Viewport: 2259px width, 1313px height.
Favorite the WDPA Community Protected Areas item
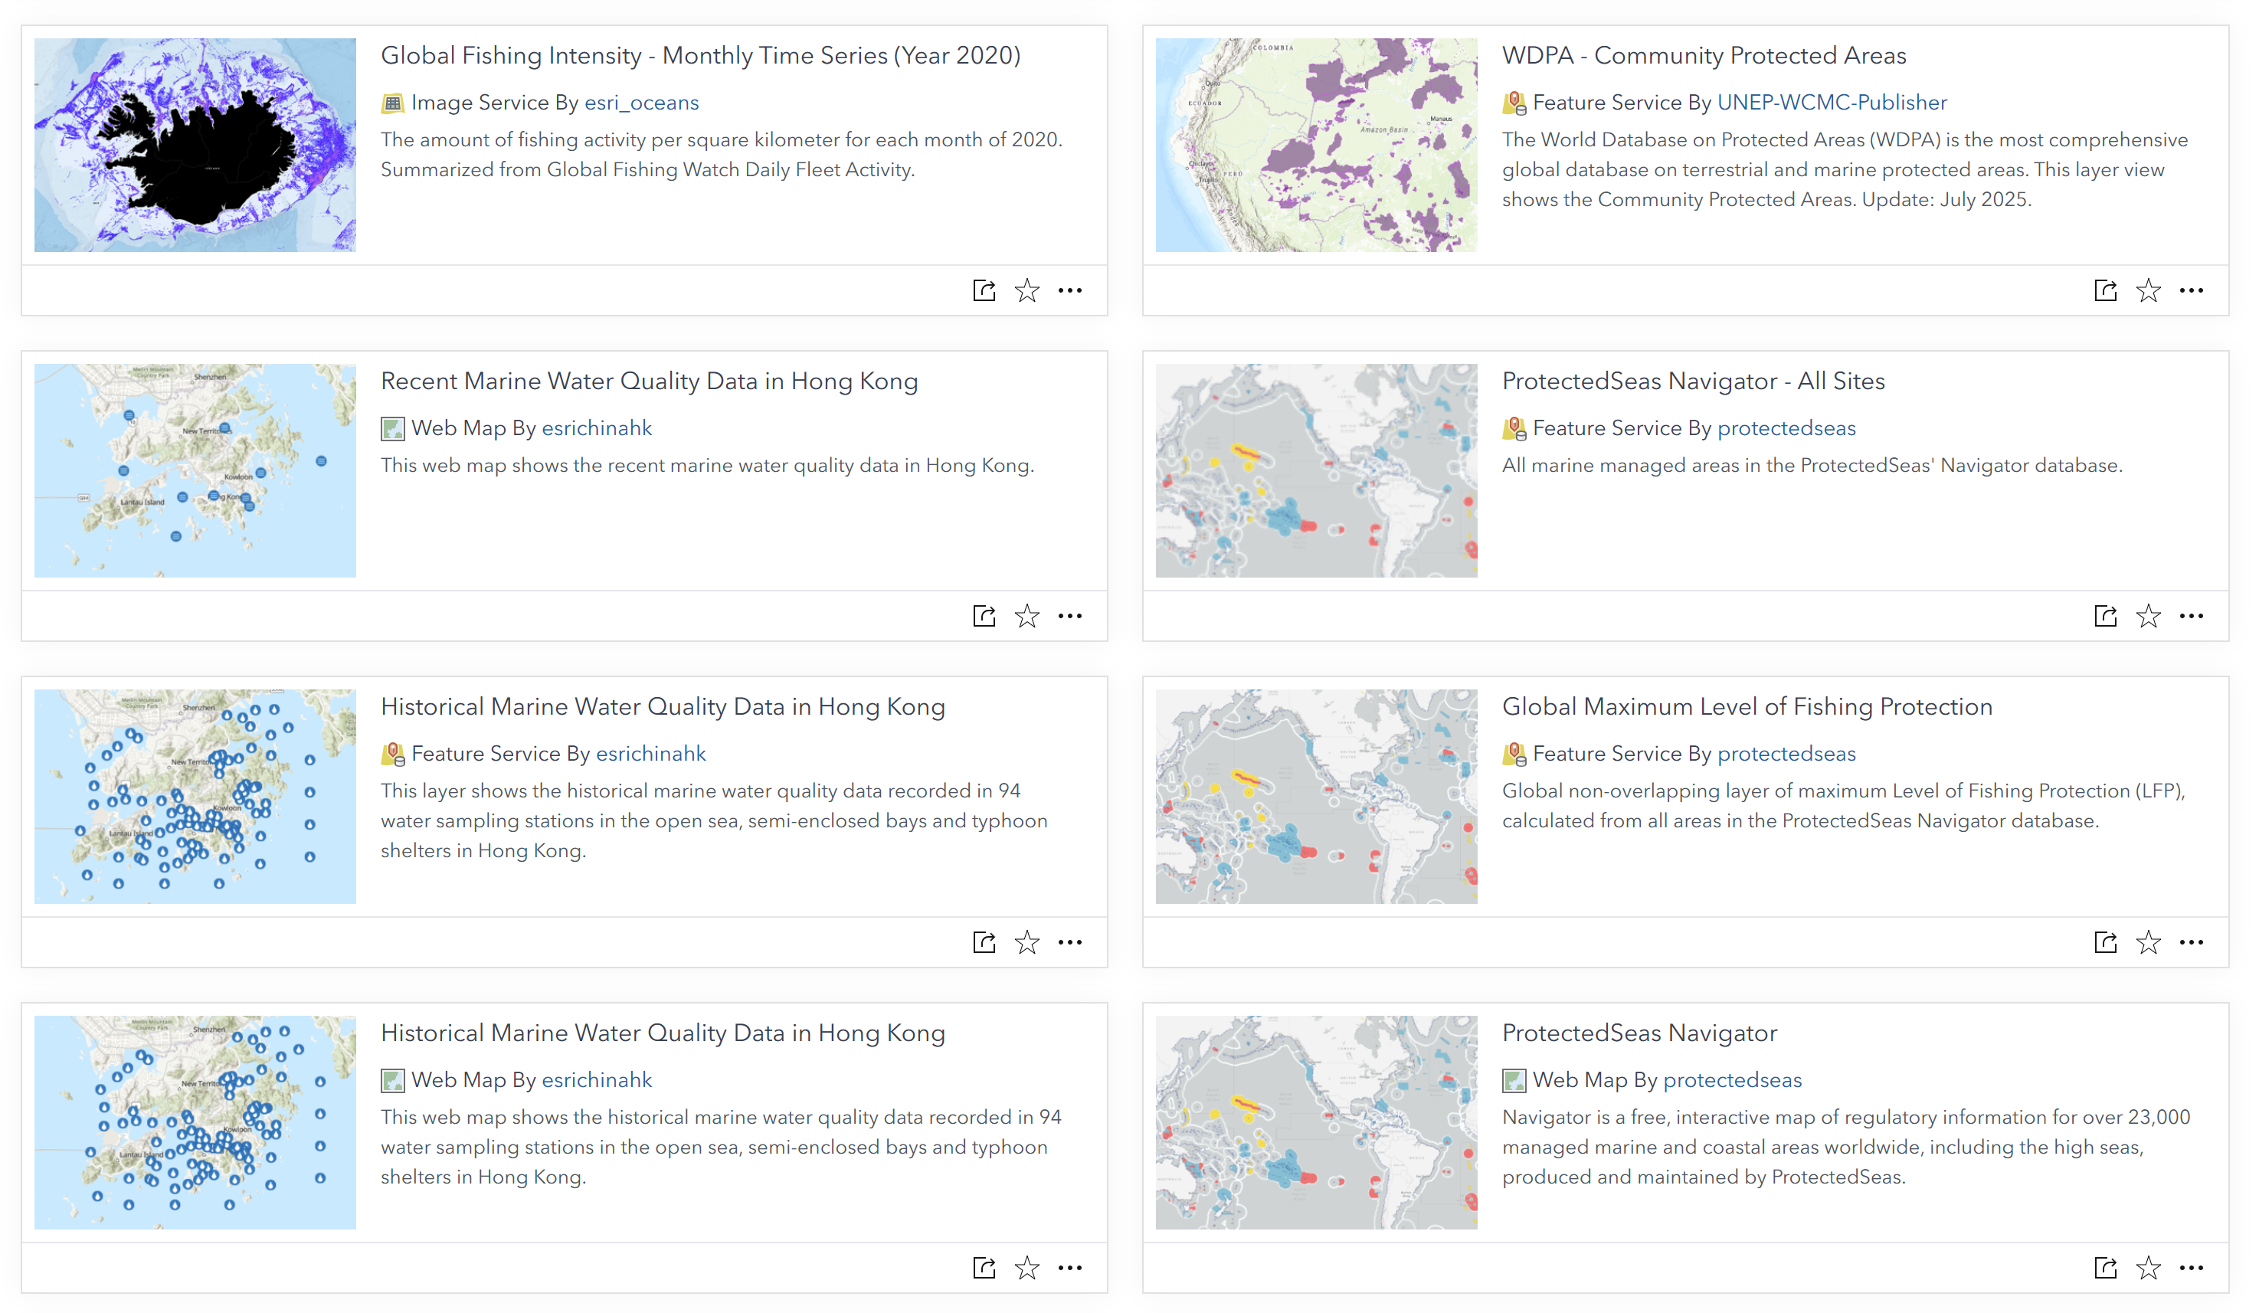pos(2148,290)
